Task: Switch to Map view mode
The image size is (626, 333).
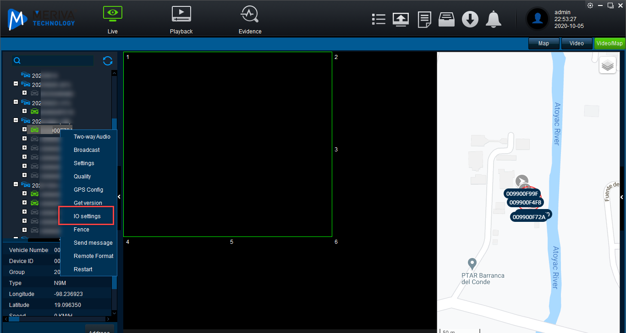Action: click(x=544, y=43)
